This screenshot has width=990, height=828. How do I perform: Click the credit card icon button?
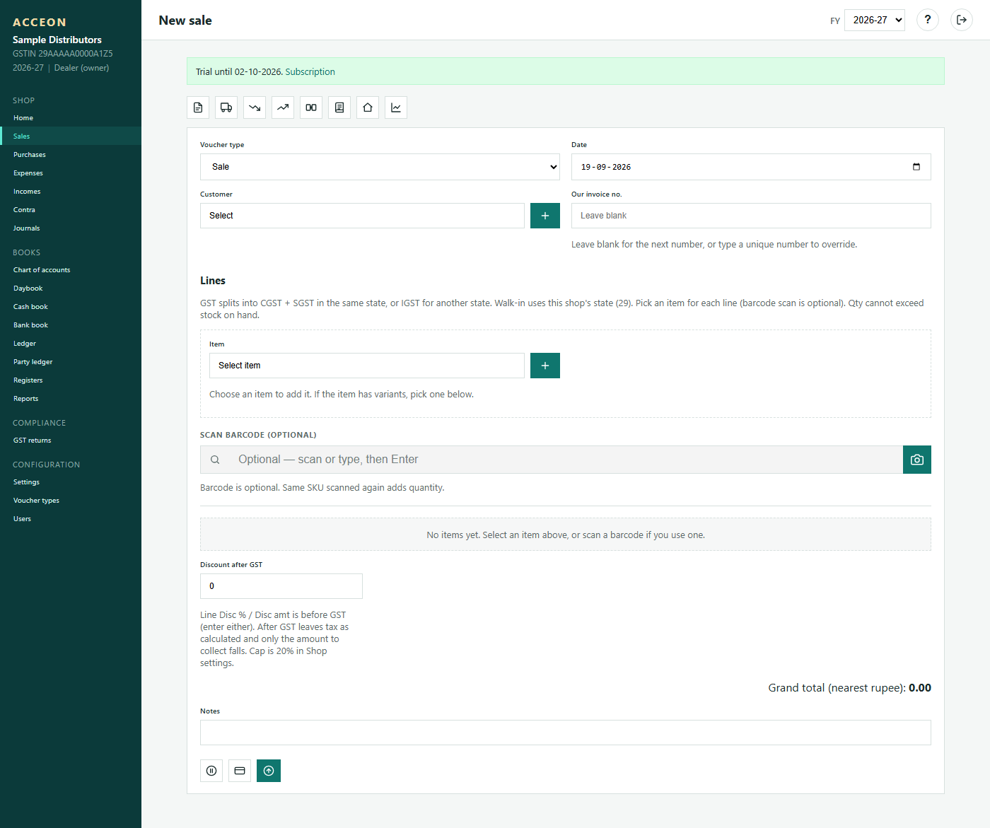tap(240, 771)
